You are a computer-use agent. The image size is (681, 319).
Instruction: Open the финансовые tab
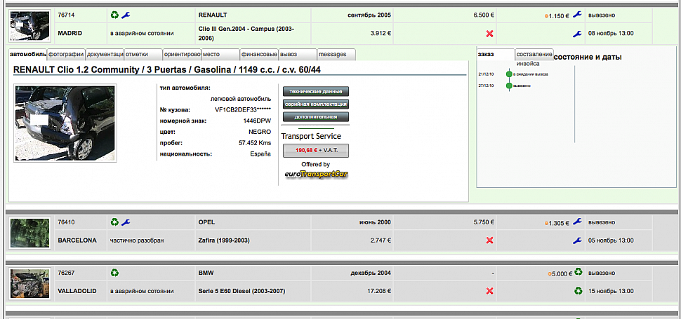(259, 54)
